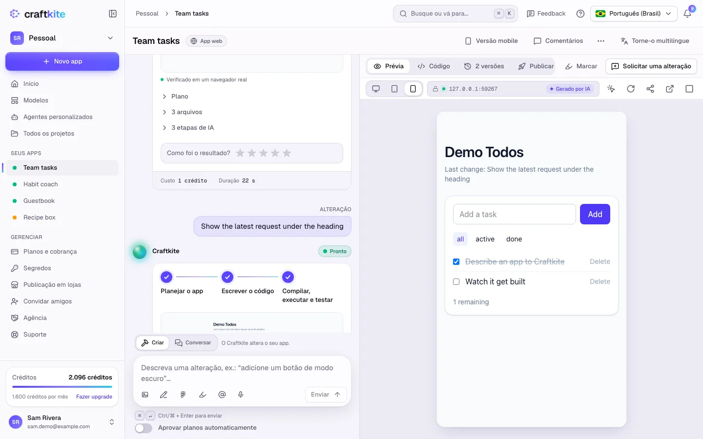The image size is (703, 439).
Task: Filter todos by done
Action: pos(514,239)
